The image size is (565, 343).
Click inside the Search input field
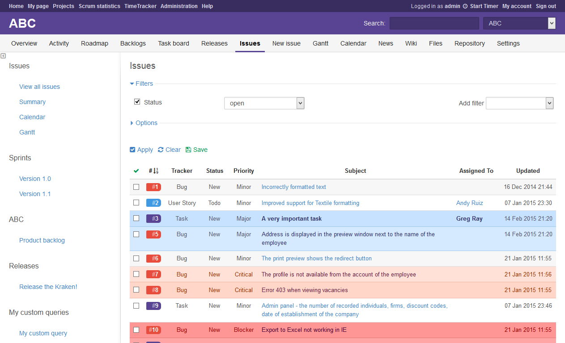coord(433,23)
